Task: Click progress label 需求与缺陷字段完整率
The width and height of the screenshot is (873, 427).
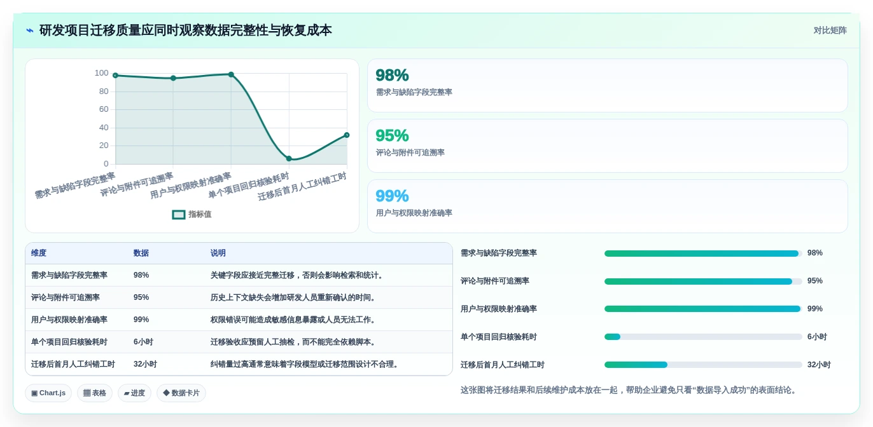Action: pyautogui.click(x=499, y=253)
